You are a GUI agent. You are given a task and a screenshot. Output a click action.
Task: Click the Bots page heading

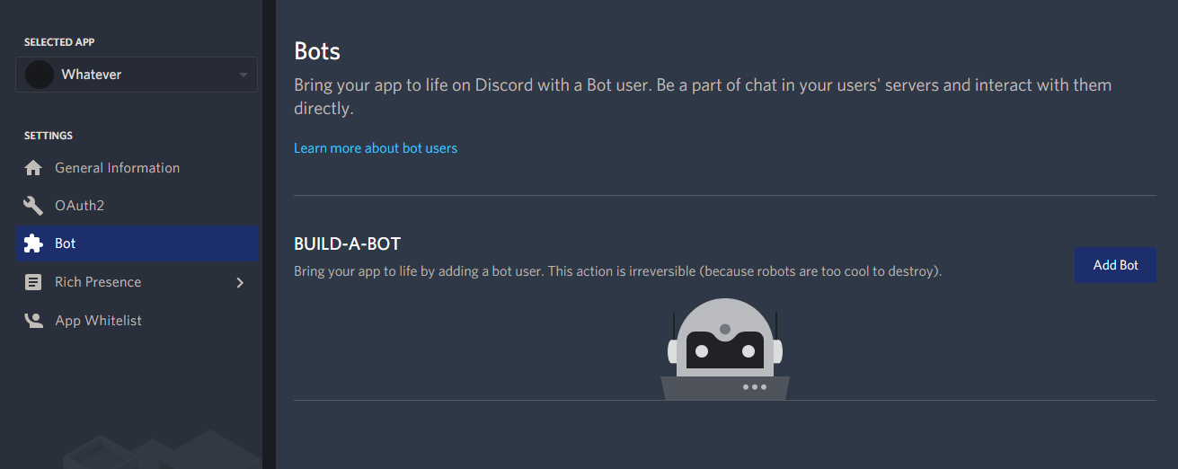(x=317, y=50)
